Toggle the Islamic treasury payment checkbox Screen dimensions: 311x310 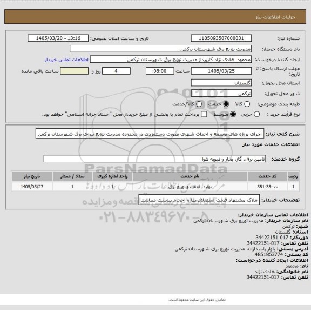(204, 114)
